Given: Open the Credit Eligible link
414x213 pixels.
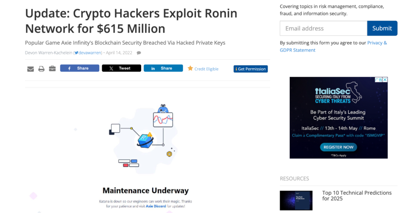Looking at the screenshot, I should (x=206, y=69).
